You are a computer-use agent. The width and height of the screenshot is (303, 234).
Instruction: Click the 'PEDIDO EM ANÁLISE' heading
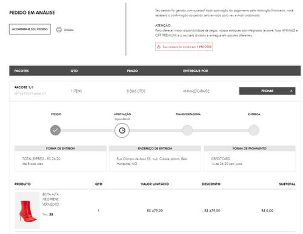[x=32, y=13]
